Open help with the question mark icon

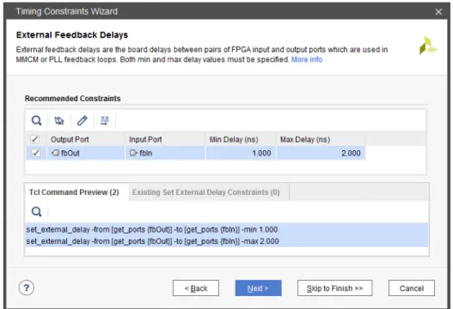tap(27, 288)
